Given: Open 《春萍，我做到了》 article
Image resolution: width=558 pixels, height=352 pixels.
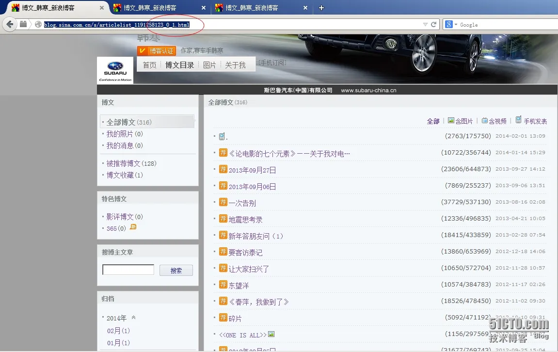Looking at the screenshot, I should click(x=259, y=302).
